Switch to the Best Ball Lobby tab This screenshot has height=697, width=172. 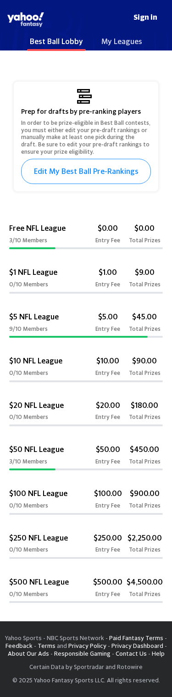56,42
